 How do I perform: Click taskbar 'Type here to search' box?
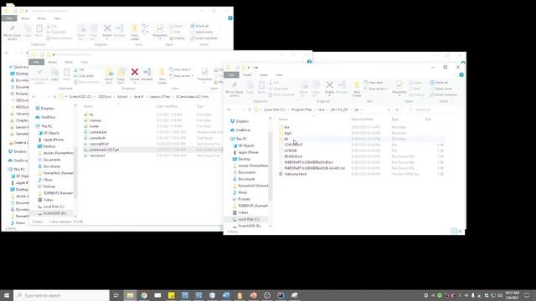tap(61, 295)
